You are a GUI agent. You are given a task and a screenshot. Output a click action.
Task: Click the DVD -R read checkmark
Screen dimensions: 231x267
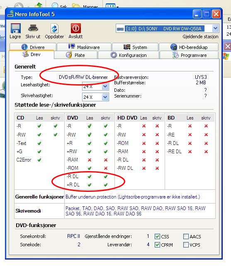90,126
